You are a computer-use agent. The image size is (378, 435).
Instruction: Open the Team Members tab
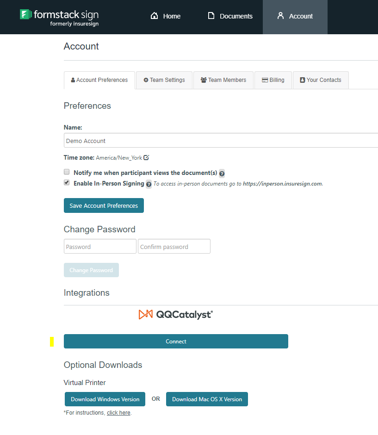[x=223, y=80]
